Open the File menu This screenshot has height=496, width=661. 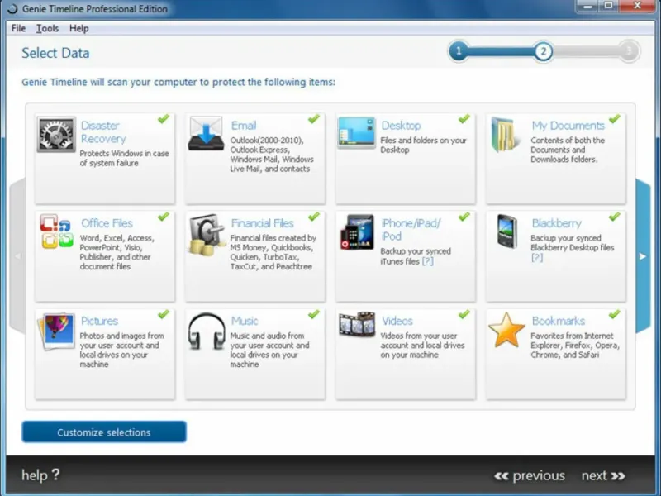click(18, 28)
